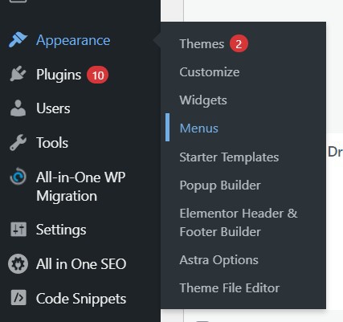The width and height of the screenshot is (343, 322).
Task: Open Customize from the submenu
Action: point(210,72)
